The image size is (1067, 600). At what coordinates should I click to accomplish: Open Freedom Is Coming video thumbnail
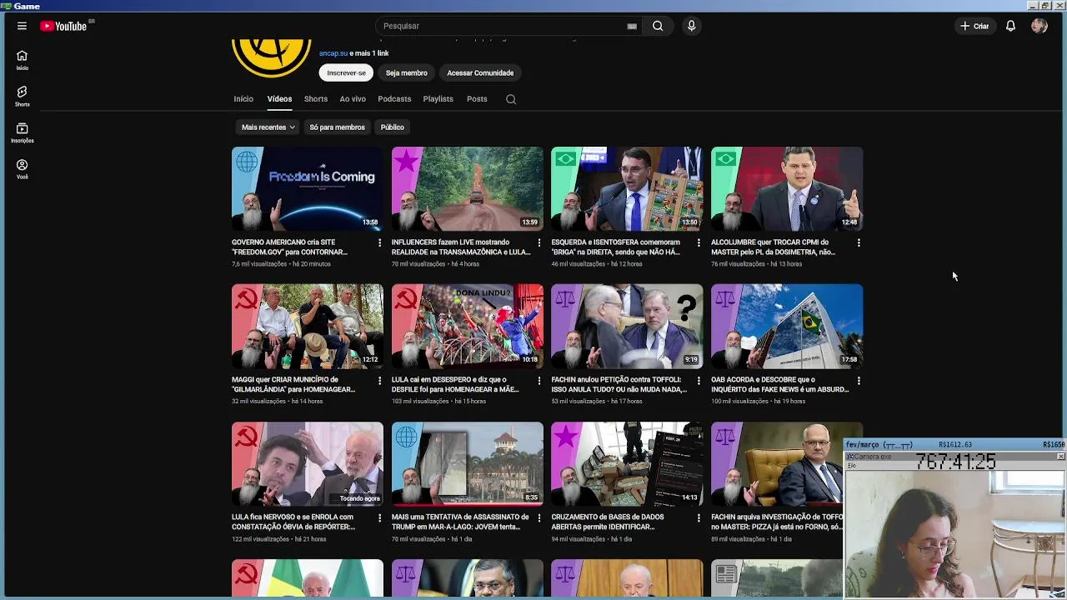tap(308, 189)
